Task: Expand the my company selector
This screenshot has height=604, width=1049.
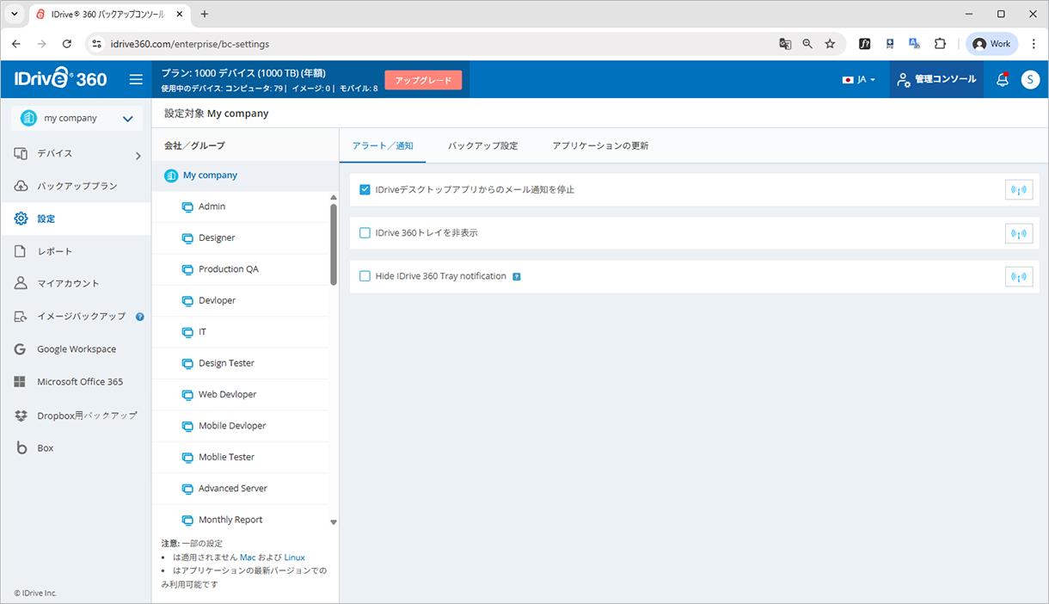Action: (x=75, y=118)
